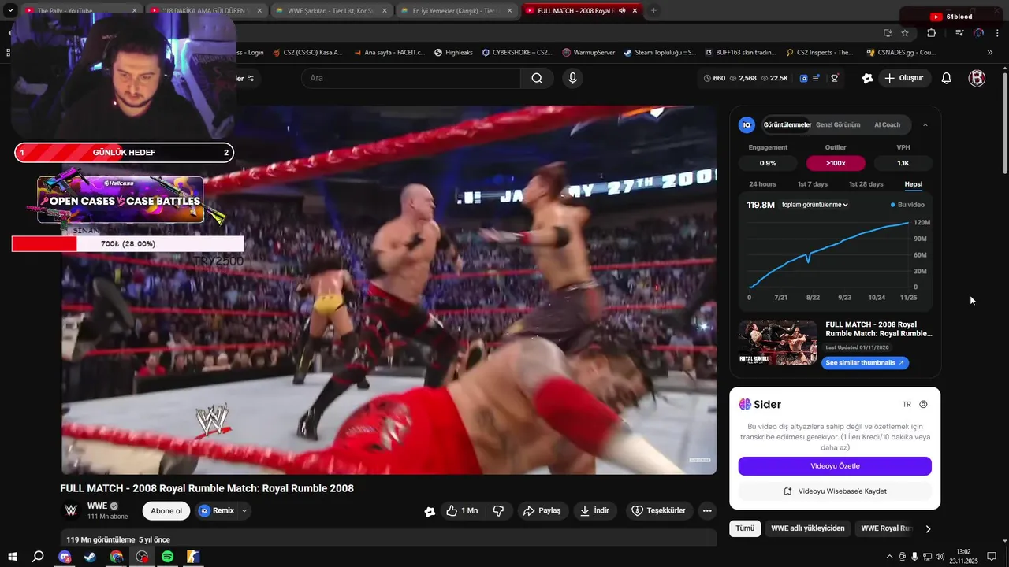The image size is (1009, 567).
Task: Bookmark this page with star icon
Action: point(905,33)
